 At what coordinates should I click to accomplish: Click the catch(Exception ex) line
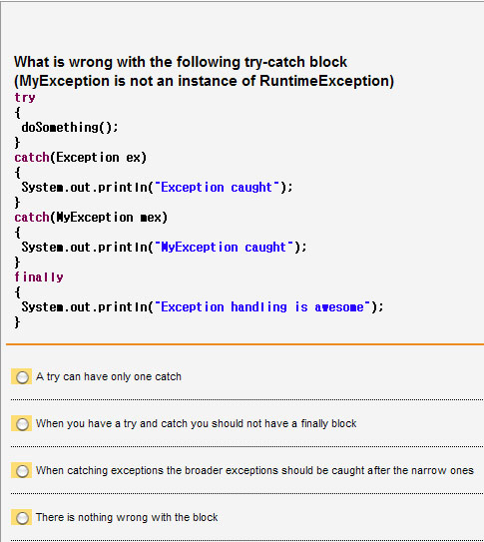[x=81, y=158]
